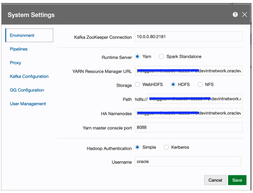253x193 pixels.
Task: Click the Save button
Action: 237,180
